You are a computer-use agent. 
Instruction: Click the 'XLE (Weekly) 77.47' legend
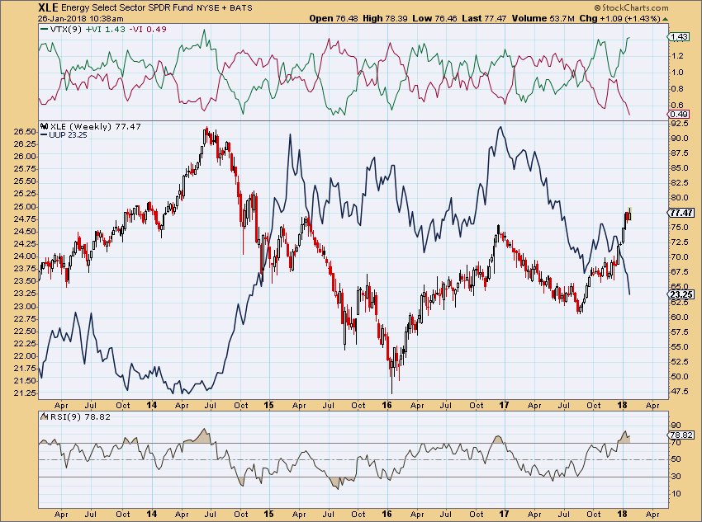[x=95, y=126]
